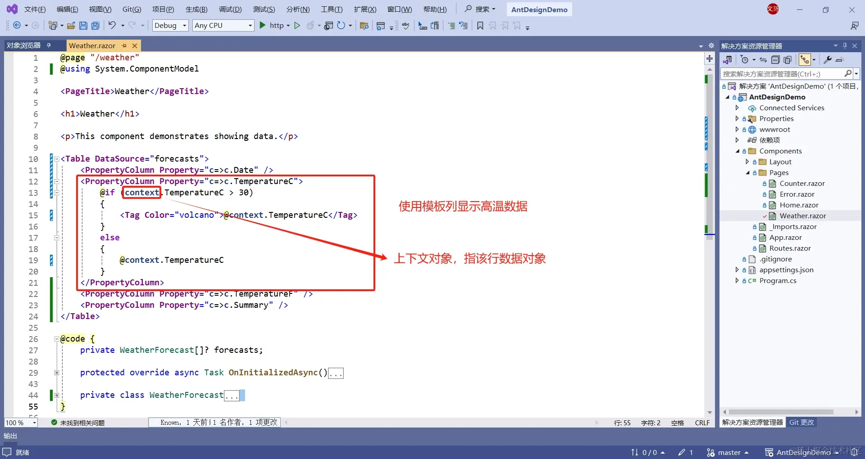Switch to the 对象浏览器 tab

click(x=23, y=45)
